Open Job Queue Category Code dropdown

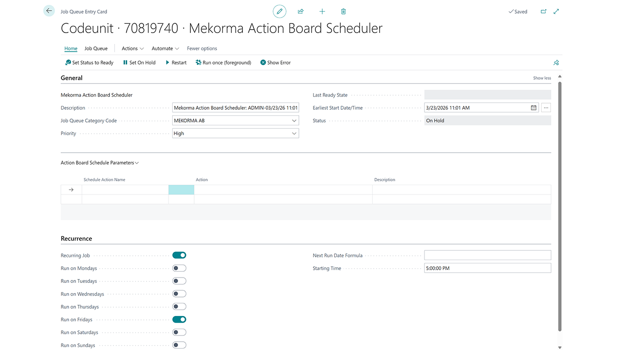pos(294,121)
